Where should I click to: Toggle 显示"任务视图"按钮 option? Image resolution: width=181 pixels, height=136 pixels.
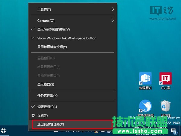pos(53,29)
